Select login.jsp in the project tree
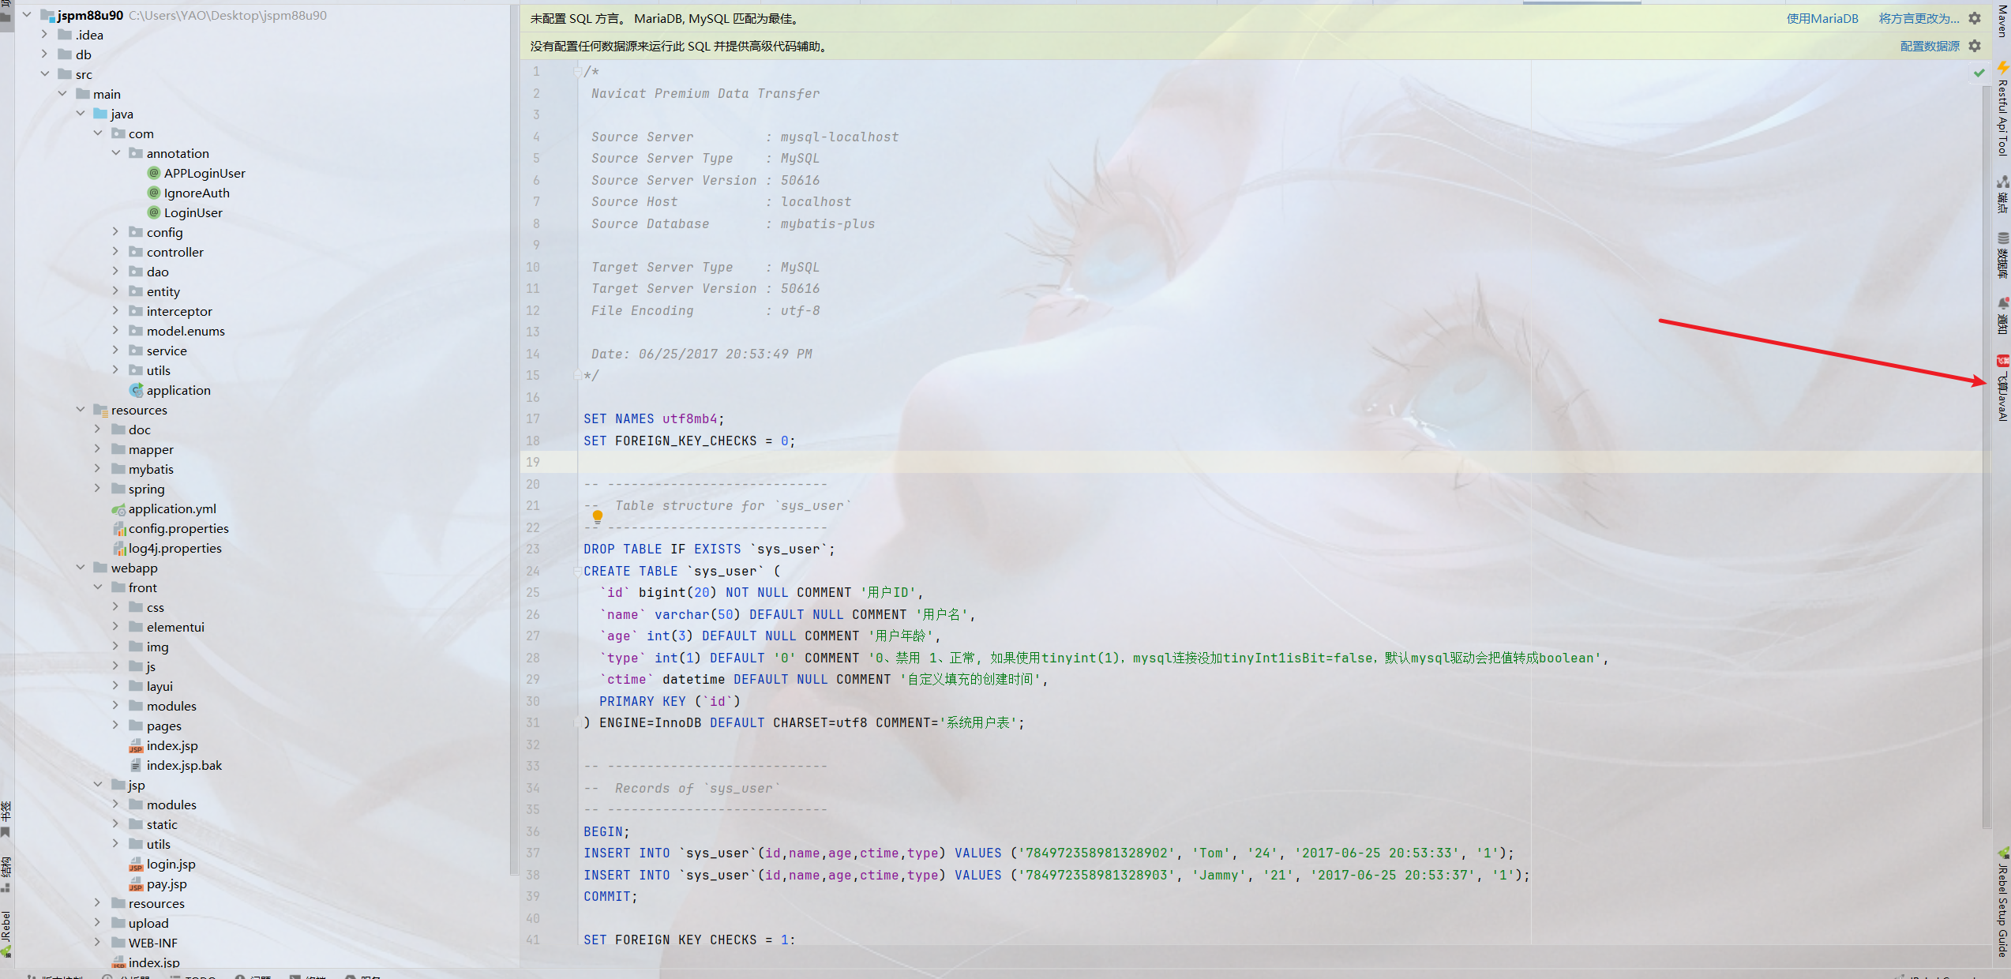The width and height of the screenshot is (2011, 979). click(x=171, y=864)
